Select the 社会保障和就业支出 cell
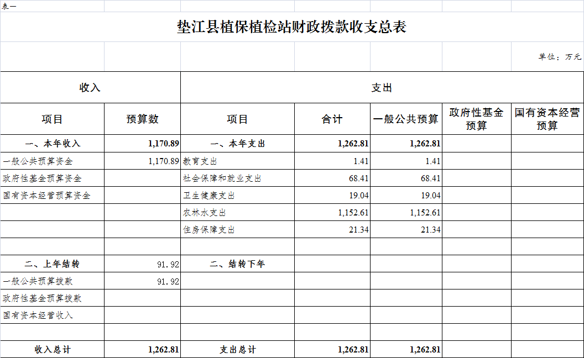This screenshot has height=358, width=584. [222, 178]
